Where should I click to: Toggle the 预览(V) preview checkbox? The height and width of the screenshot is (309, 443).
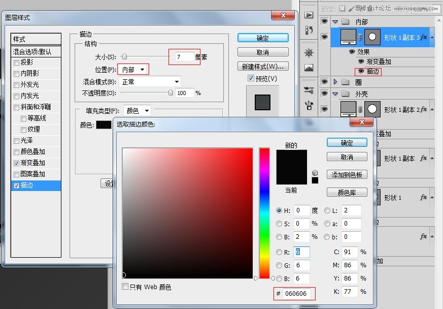[251, 78]
